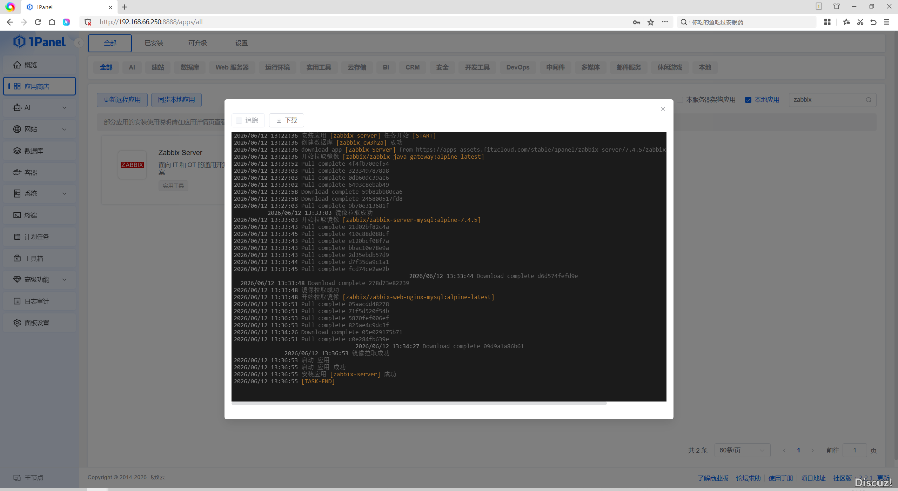Open the 终端 terminal page
Screen dimensions: 898x491
click(x=39, y=215)
